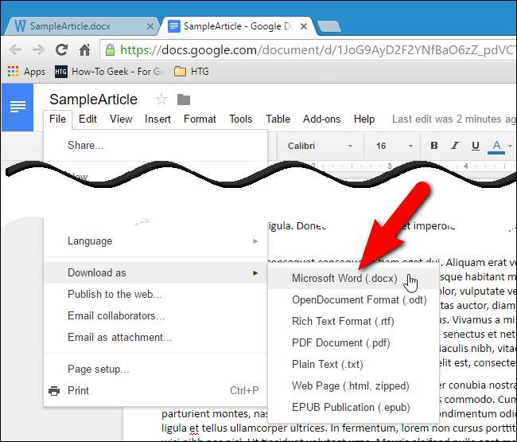Viewport: 517px width, 442px height.
Task: Click the browser back arrow
Action: pos(15,50)
